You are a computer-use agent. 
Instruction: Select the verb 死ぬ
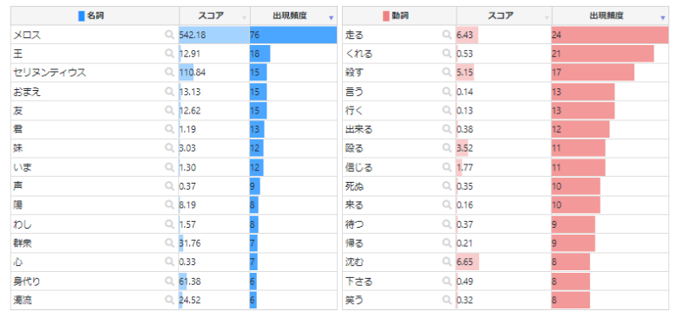(354, 186)
